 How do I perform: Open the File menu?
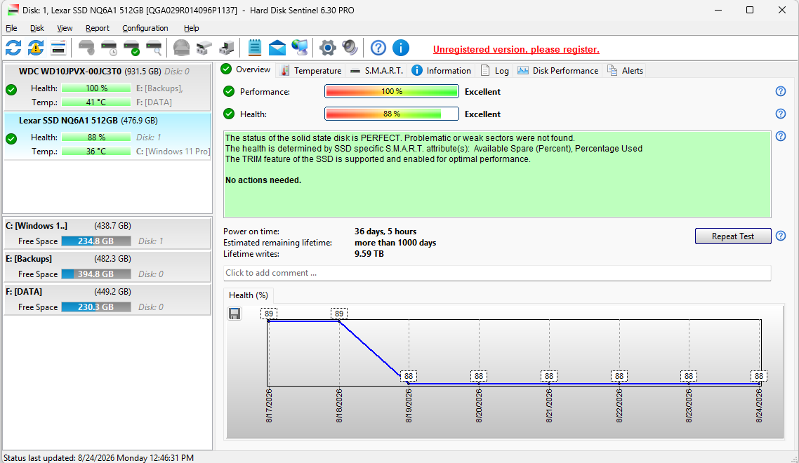(x=11, y=28)
